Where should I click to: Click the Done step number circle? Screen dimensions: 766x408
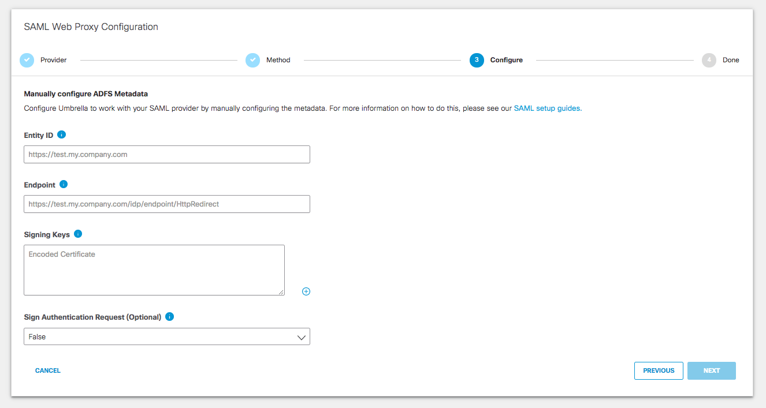point(709,59)
